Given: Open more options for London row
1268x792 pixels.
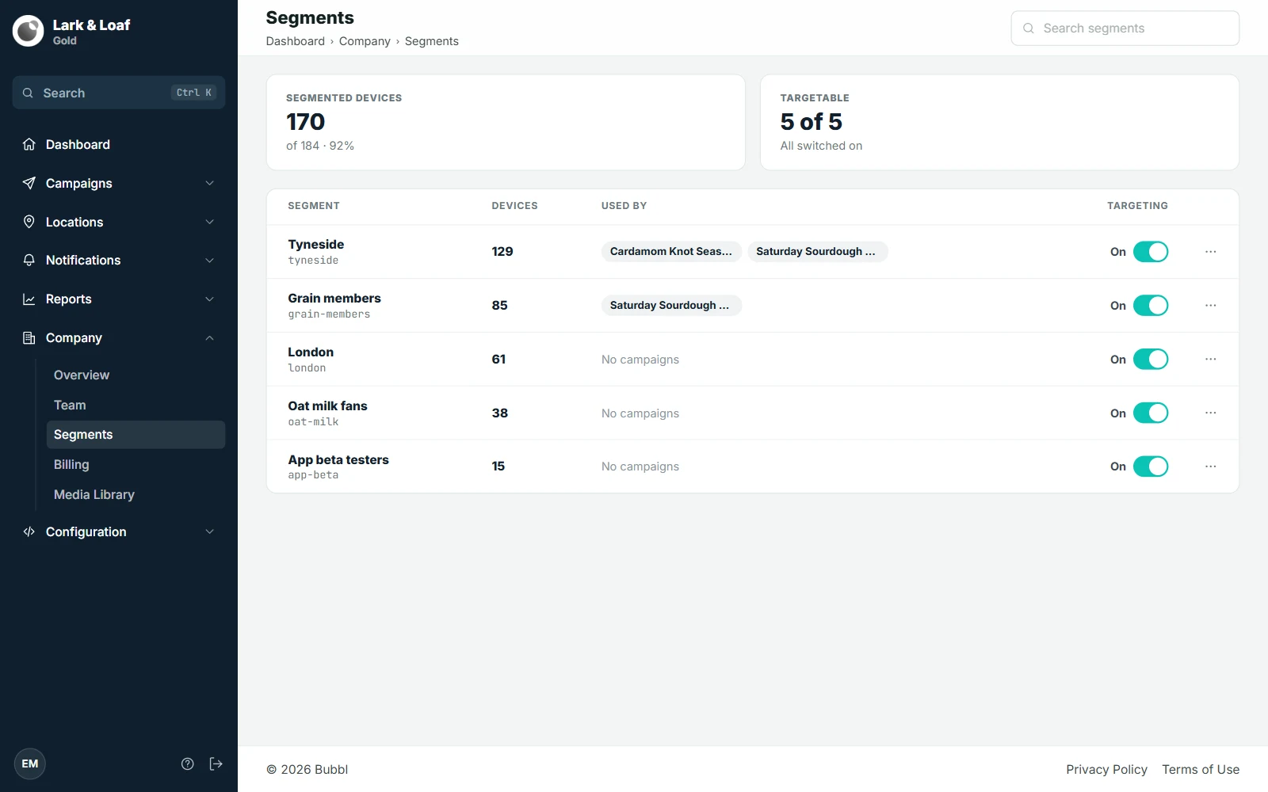Looking at the screenshot, I should point(1210,359).
